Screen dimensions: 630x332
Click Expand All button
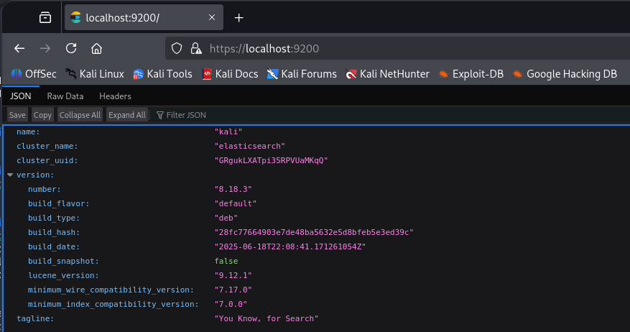tap(127, 115)
